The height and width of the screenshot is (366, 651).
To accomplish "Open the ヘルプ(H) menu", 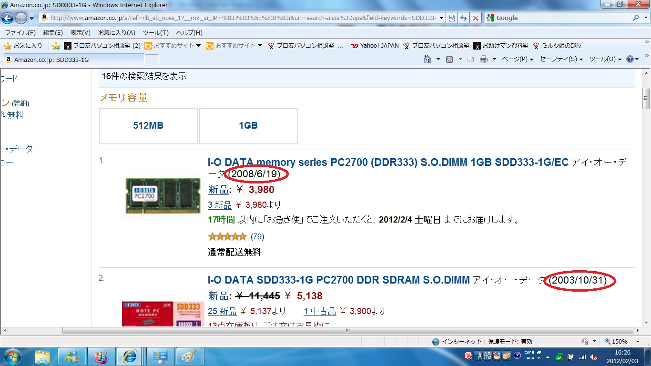I will coord(189,33).
